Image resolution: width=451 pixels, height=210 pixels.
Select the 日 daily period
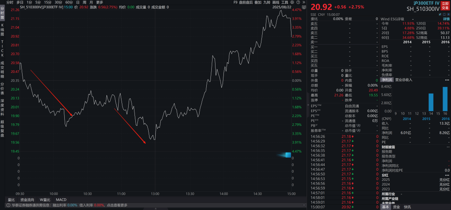pos(78,2)
